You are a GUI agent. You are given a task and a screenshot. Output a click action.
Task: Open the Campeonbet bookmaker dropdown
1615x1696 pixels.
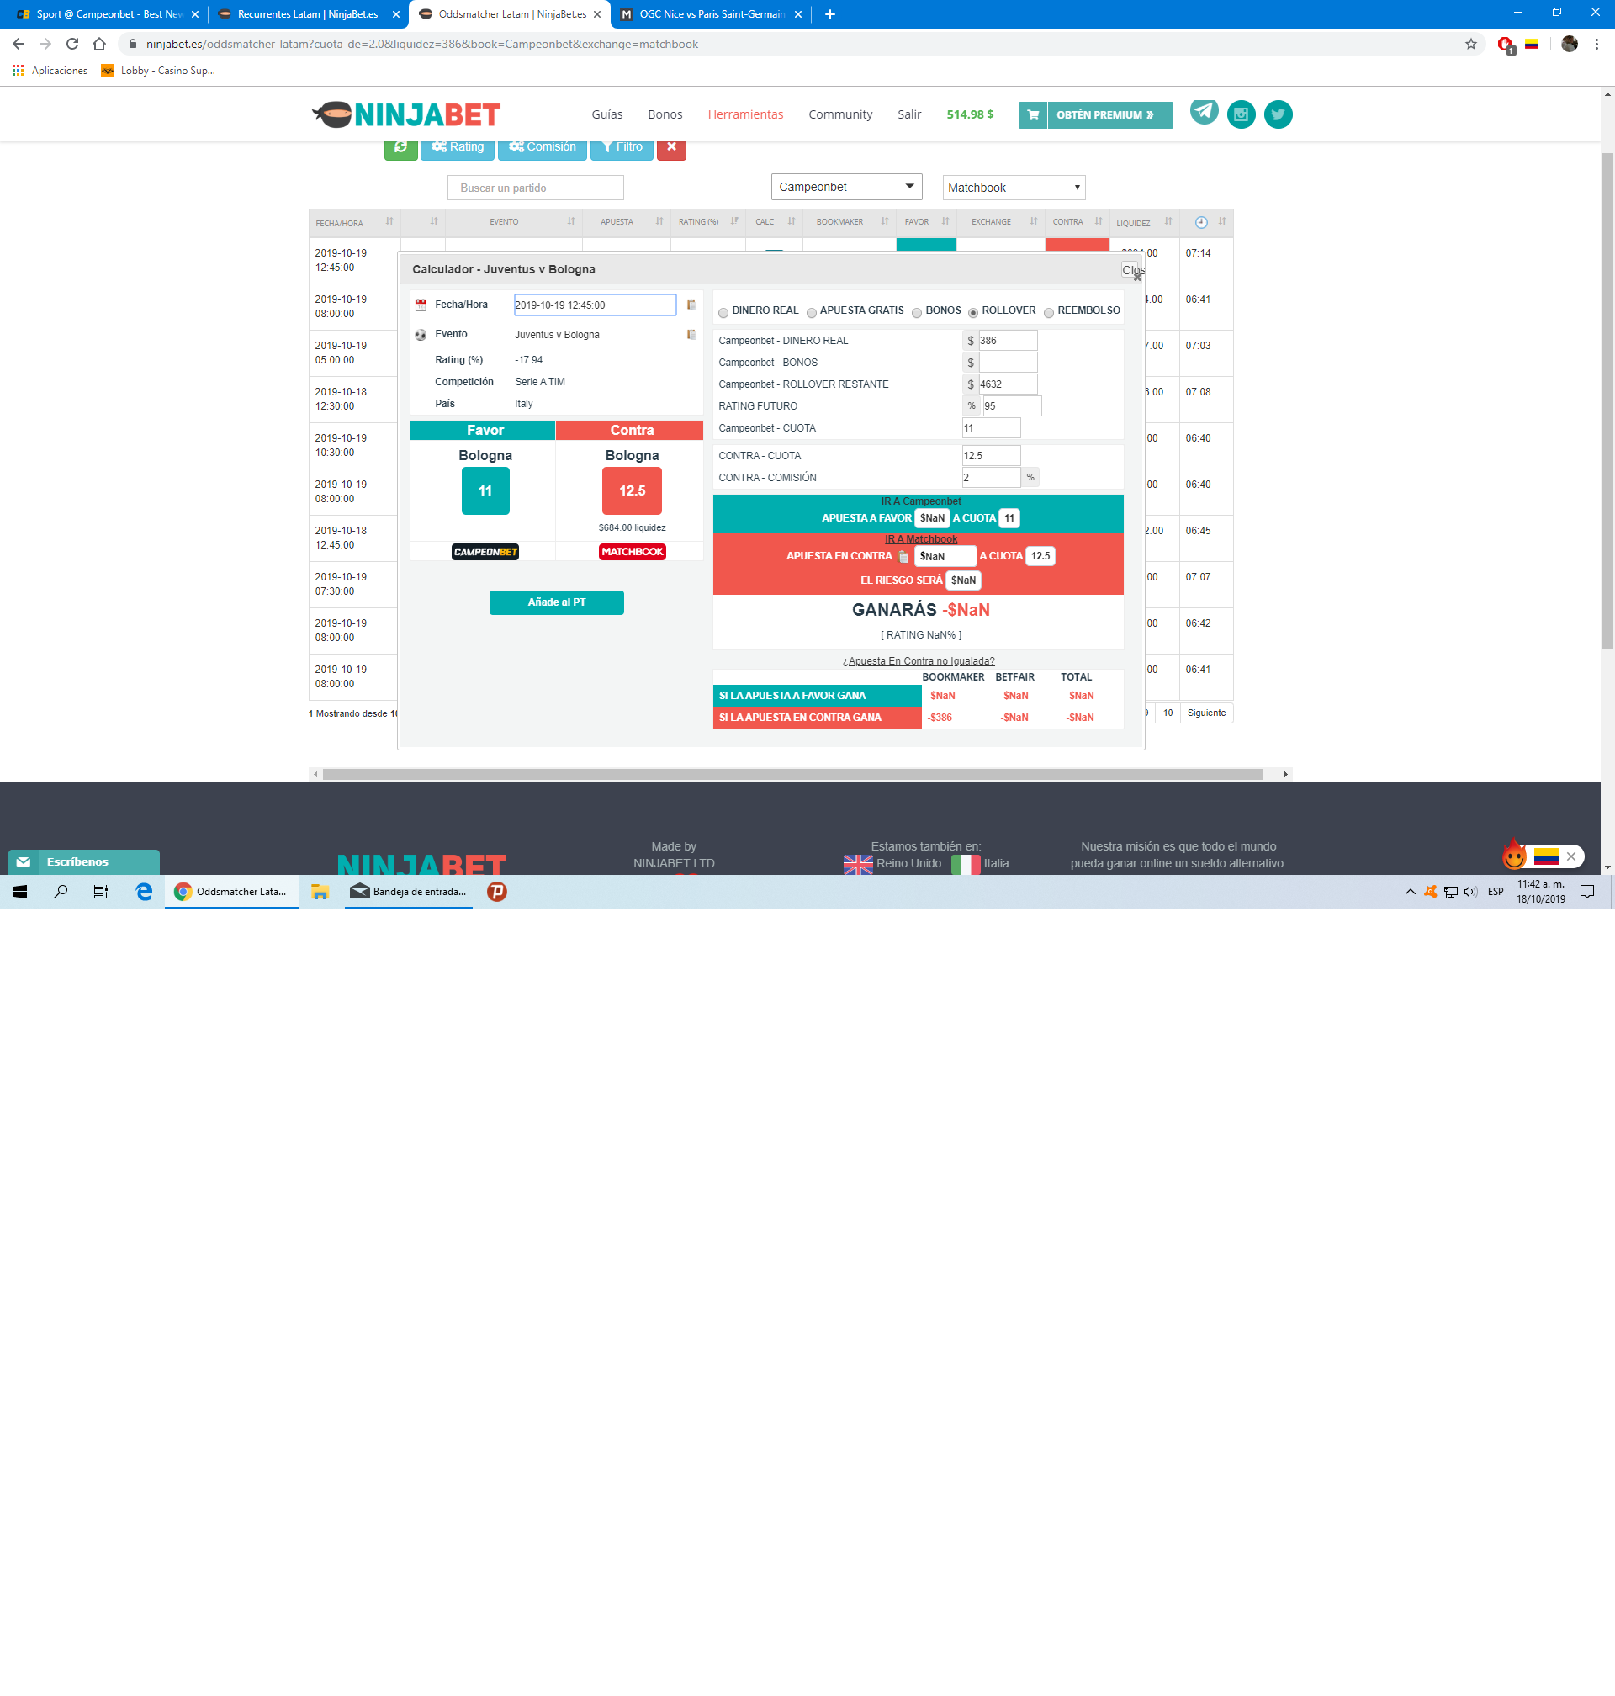click(x=846, y=187)
